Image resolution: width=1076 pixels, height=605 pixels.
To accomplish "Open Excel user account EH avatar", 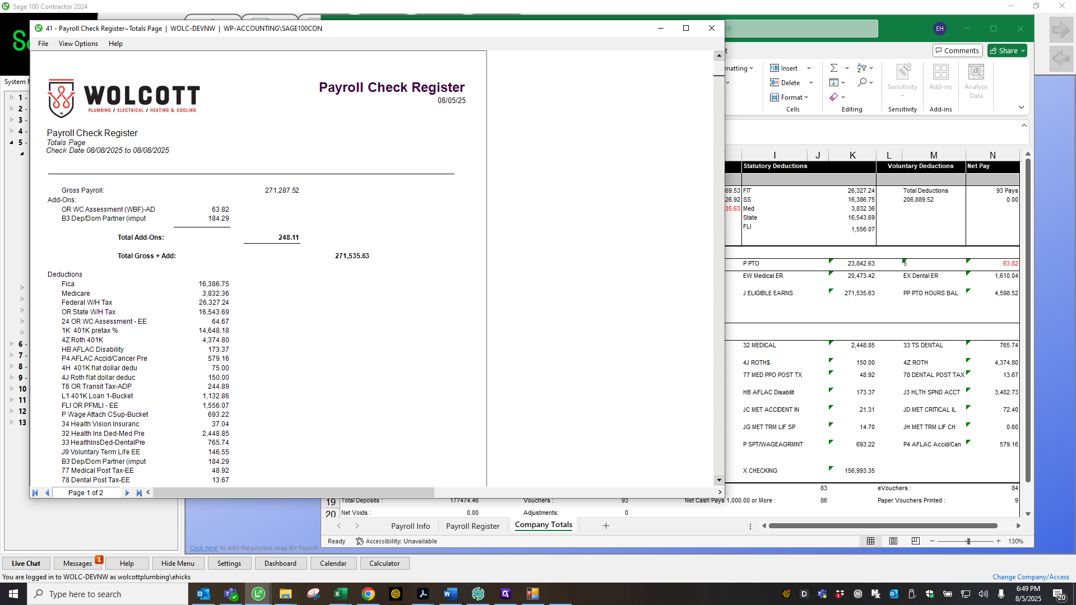I will coord(940,29).
